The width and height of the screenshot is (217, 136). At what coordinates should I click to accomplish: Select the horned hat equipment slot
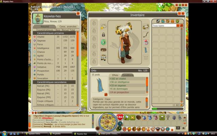coord(146,27)
